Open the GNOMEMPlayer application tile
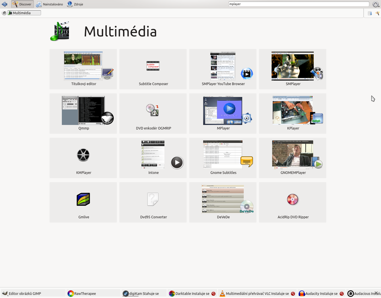Image resolution: width=381 pixels, height=298 pixels. pyautogui.click(x=293, y=158)
